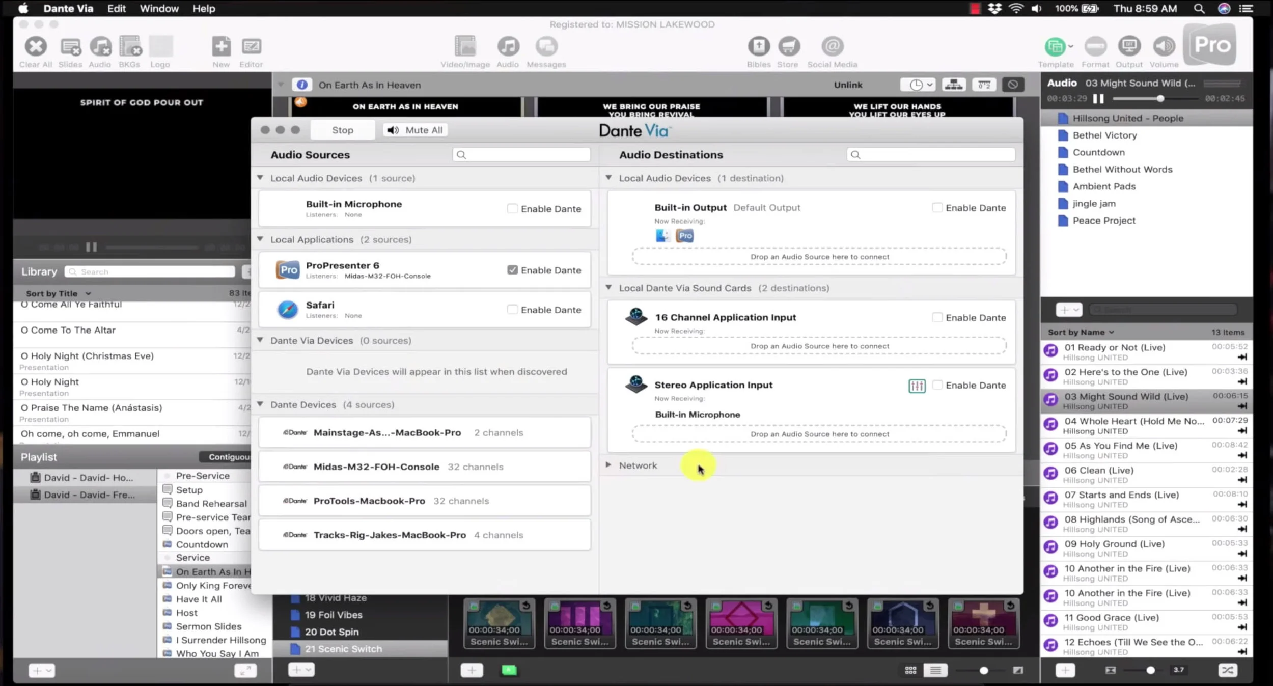Open the Social Media toolbar icon
Image resolution: width=1273 pixels, height=686 pixels.
click(x=832, y=47)
